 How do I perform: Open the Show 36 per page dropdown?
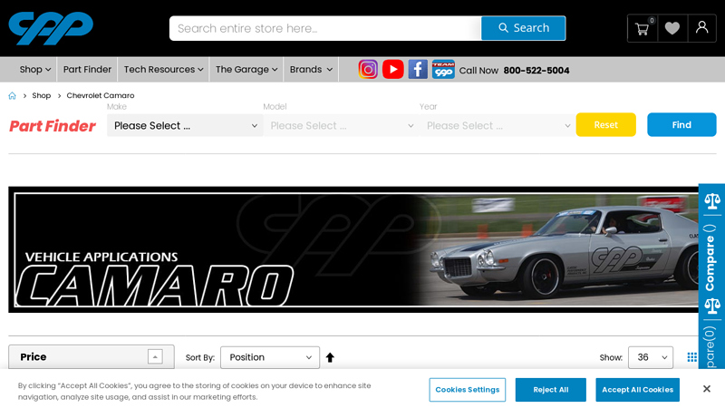pos(651,357)
